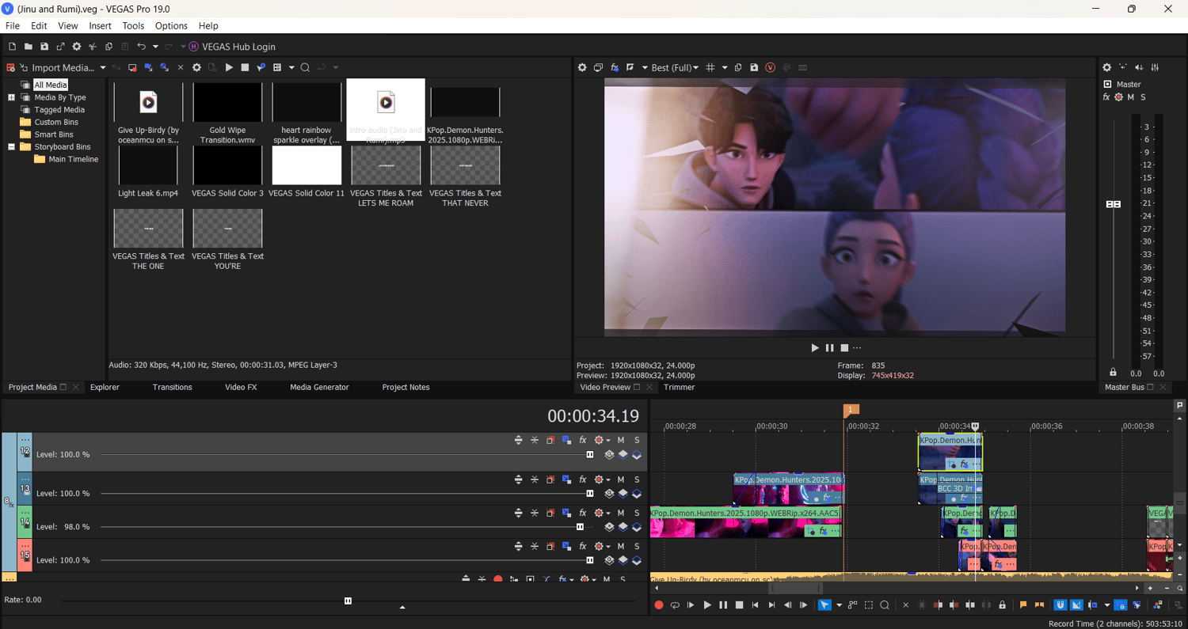The image size is (1188, 629).
Task: Toggle the event Lock icon in timeline toolbar
Action: click(1002, 605)
